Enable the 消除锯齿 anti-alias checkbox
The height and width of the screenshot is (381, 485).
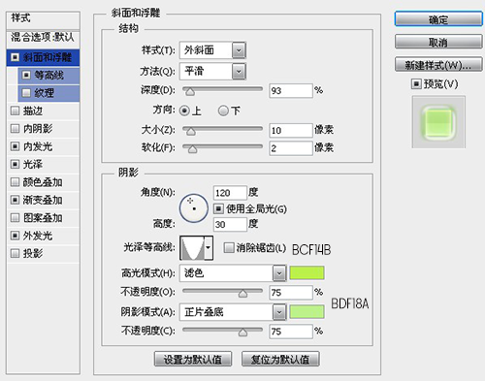click(x=229, y=248)
